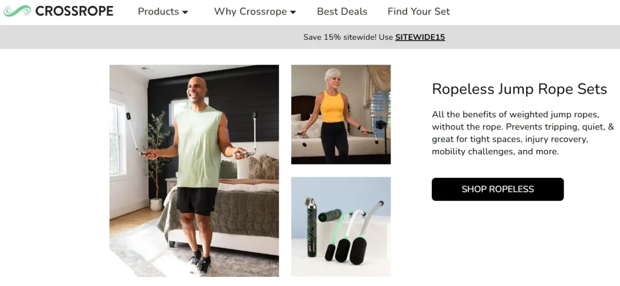
Task: Click the Crossrope green swirl logo icon
Action: pos(17,11)
